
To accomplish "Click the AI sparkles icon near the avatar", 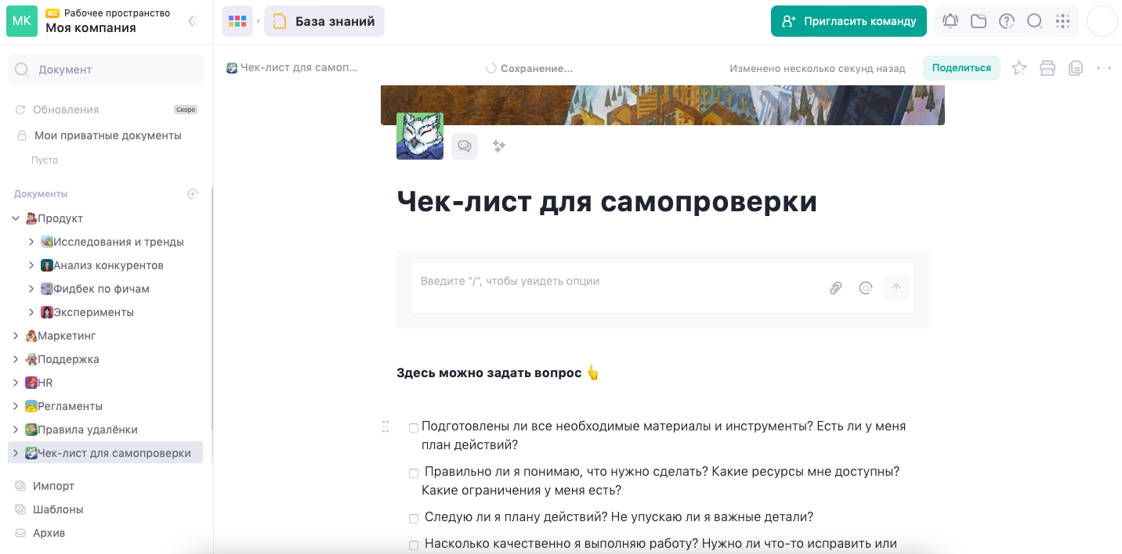I will pos(499,146).
